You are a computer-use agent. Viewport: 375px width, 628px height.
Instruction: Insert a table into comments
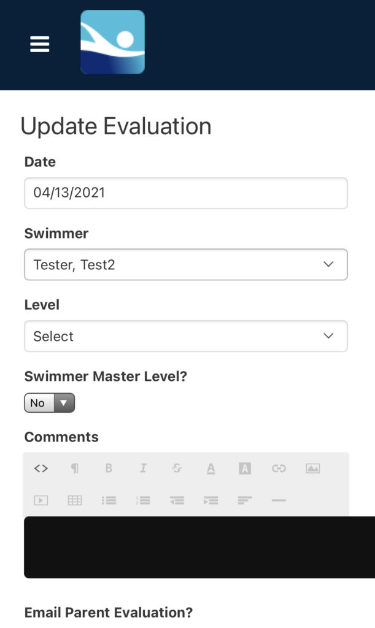pyautogui.click(x=75, y=500)
